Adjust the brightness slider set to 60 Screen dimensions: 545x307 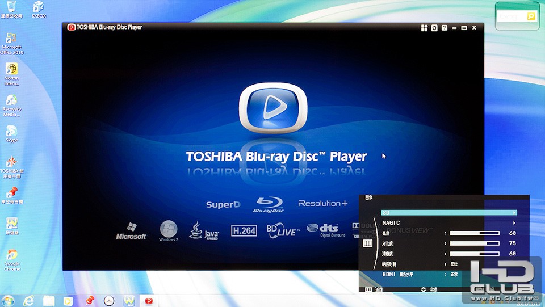[x=475, y=233]
